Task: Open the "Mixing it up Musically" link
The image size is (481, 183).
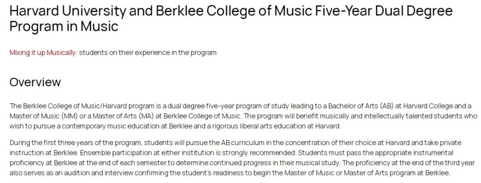Action: coord(42,53)
